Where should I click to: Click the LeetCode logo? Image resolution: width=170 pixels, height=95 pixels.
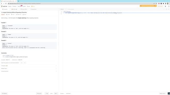click(4, 6)
